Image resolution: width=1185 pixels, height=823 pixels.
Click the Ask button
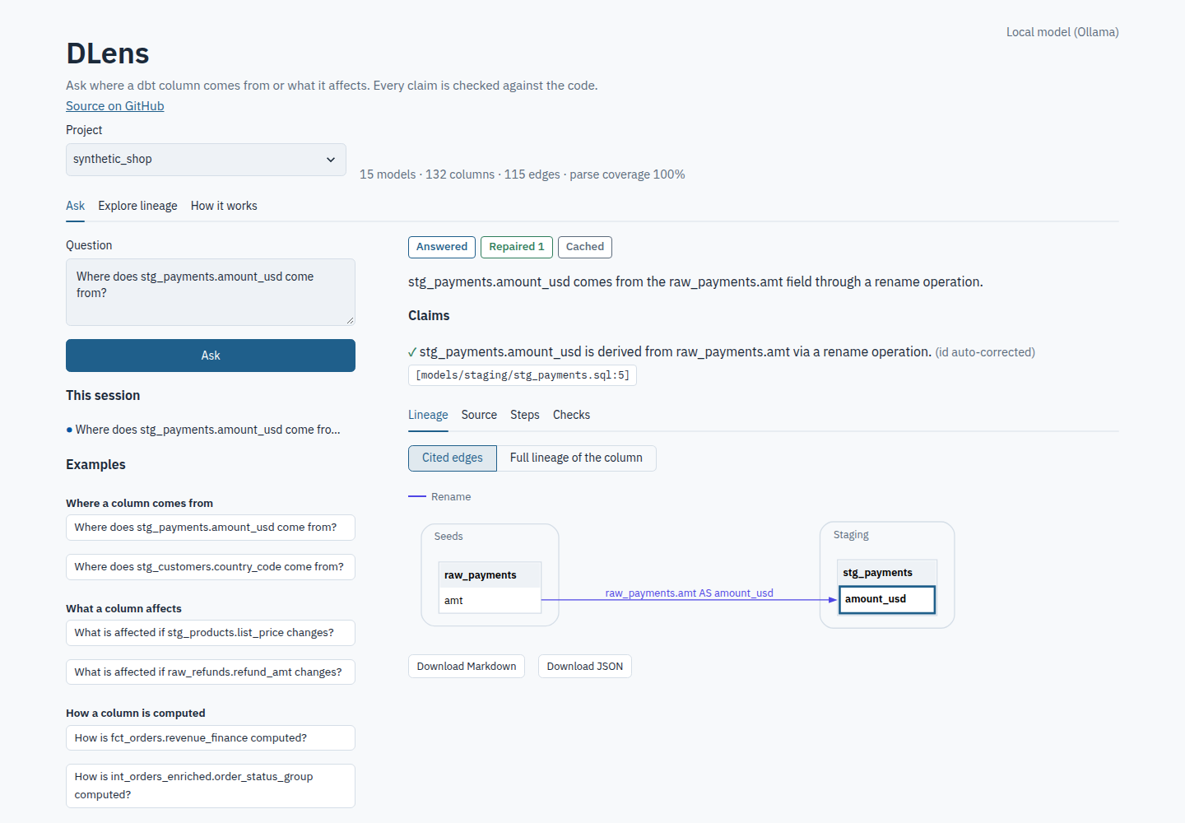tap(211, 356)
